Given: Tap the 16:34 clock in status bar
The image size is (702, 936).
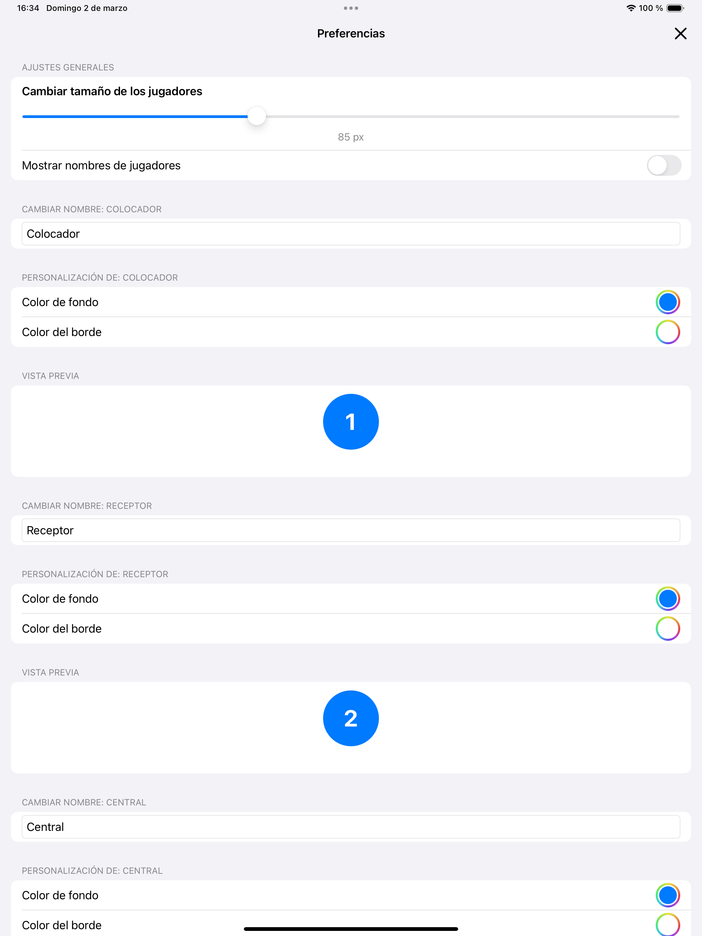Looking at the screenshot, I should [x=28, y=8].
